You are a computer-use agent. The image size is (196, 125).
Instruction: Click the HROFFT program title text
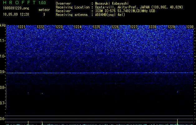pyautogui.click(x=19, y=2)
